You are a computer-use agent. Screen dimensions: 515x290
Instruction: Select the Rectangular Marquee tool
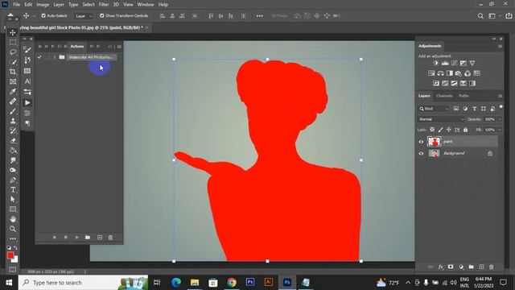coord(13,43)
